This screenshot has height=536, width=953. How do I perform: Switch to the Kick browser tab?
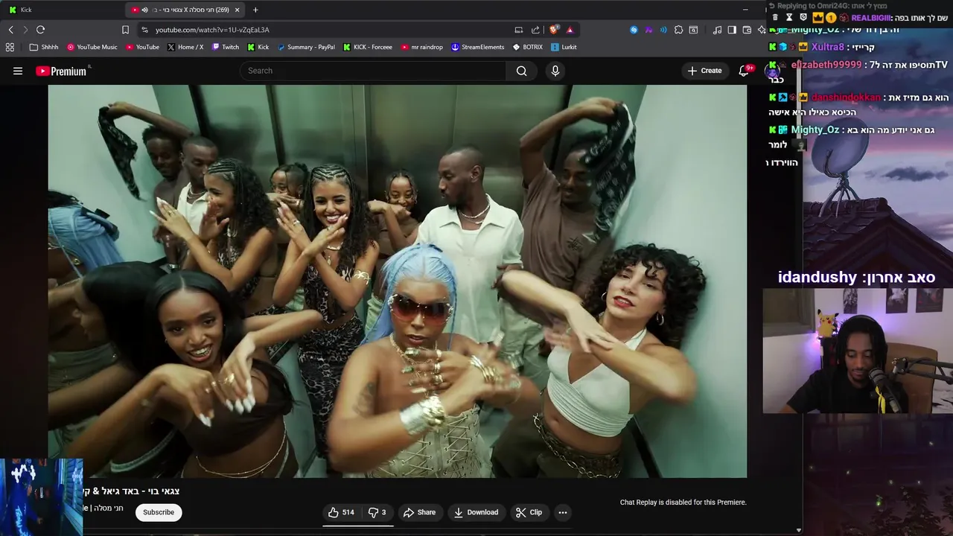pos(63,10)
